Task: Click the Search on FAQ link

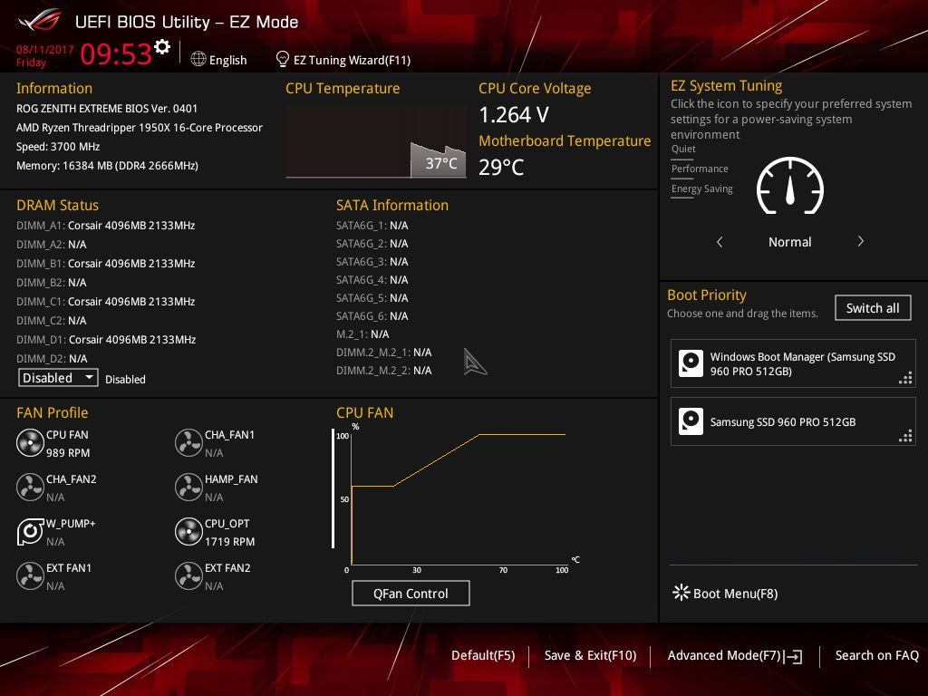Action: click(876, 655)
